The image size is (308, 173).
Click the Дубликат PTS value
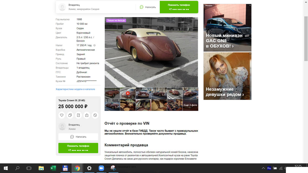tap(82, 72)
